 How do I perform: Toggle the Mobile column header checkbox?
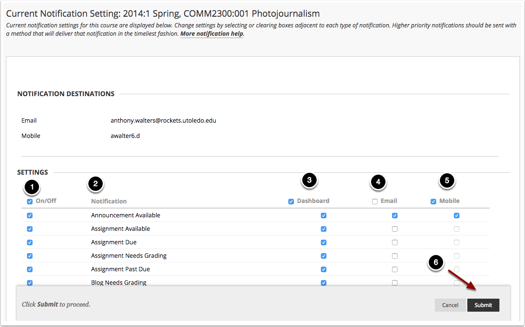[433, 202]
